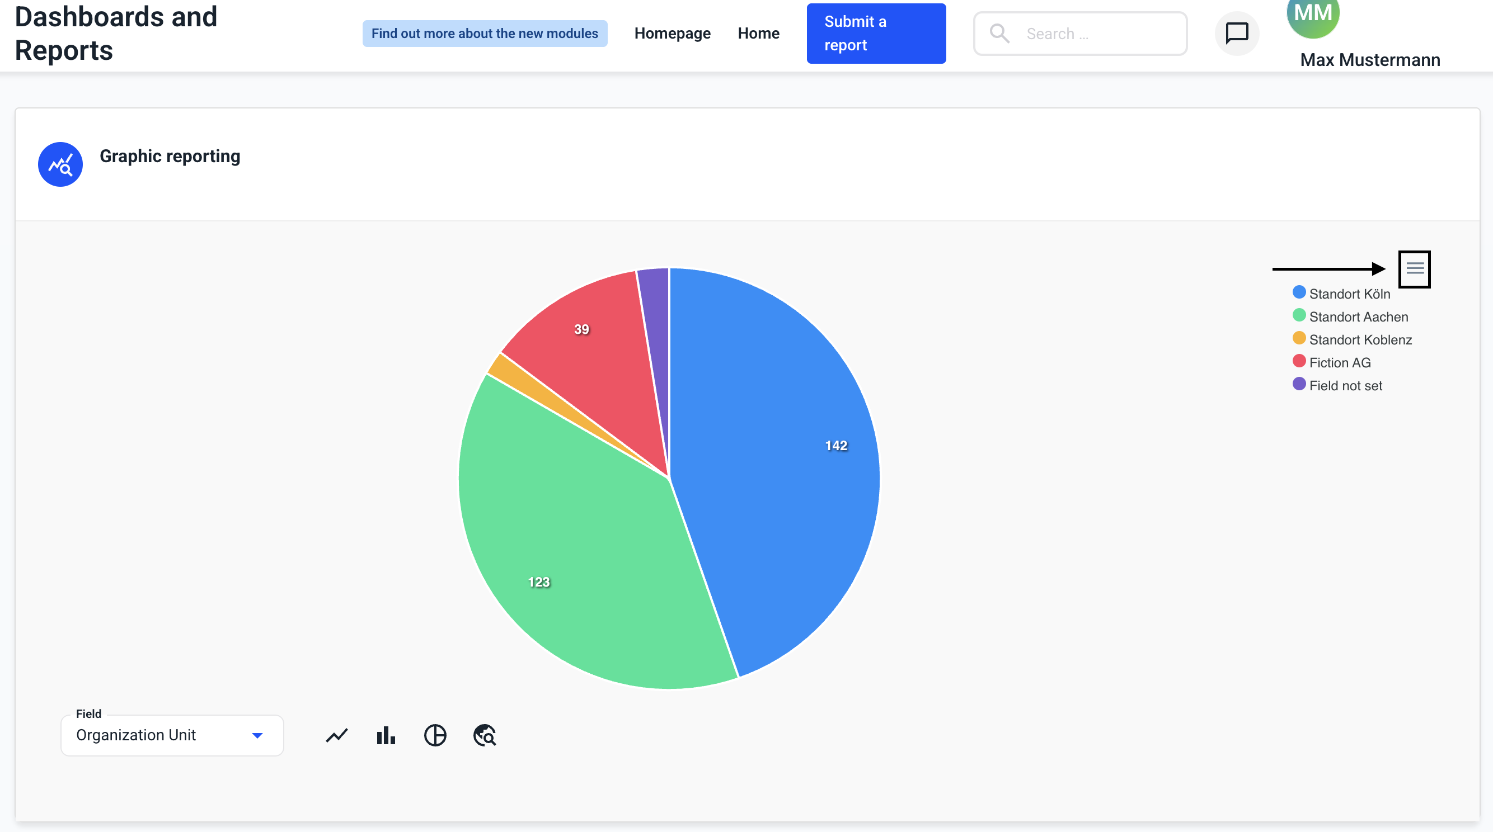The height and width of the screenshot is (832, 1493).
Task: Toggle Standort Aachen legend series
Action: (x=1358, y=316)
